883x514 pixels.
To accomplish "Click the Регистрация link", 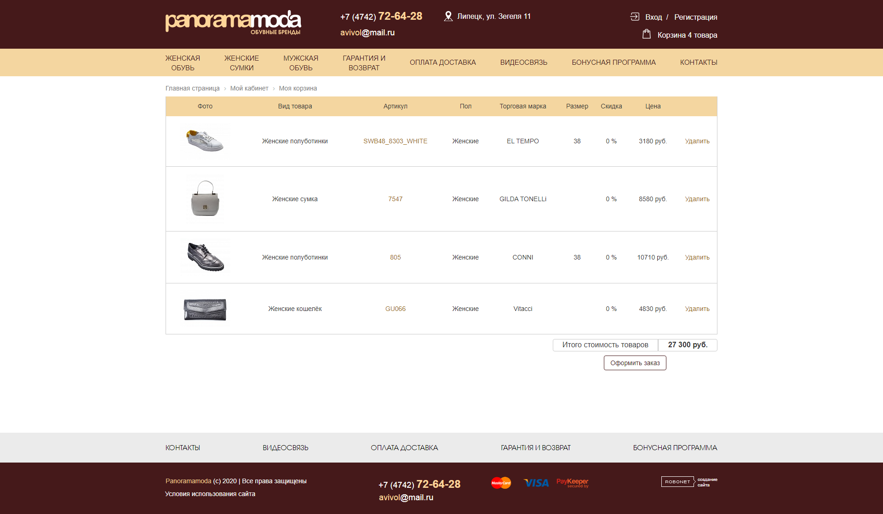I will pos(695,17).
